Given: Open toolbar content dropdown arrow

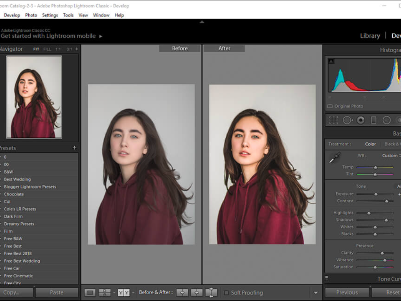Looking at the screenshot, I should click(316, 293).
